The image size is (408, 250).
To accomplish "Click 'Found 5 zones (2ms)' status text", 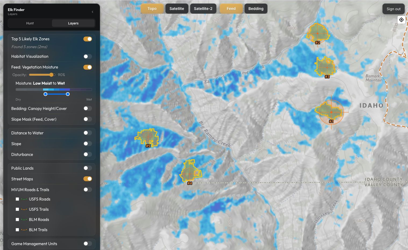I will (29, 47).
